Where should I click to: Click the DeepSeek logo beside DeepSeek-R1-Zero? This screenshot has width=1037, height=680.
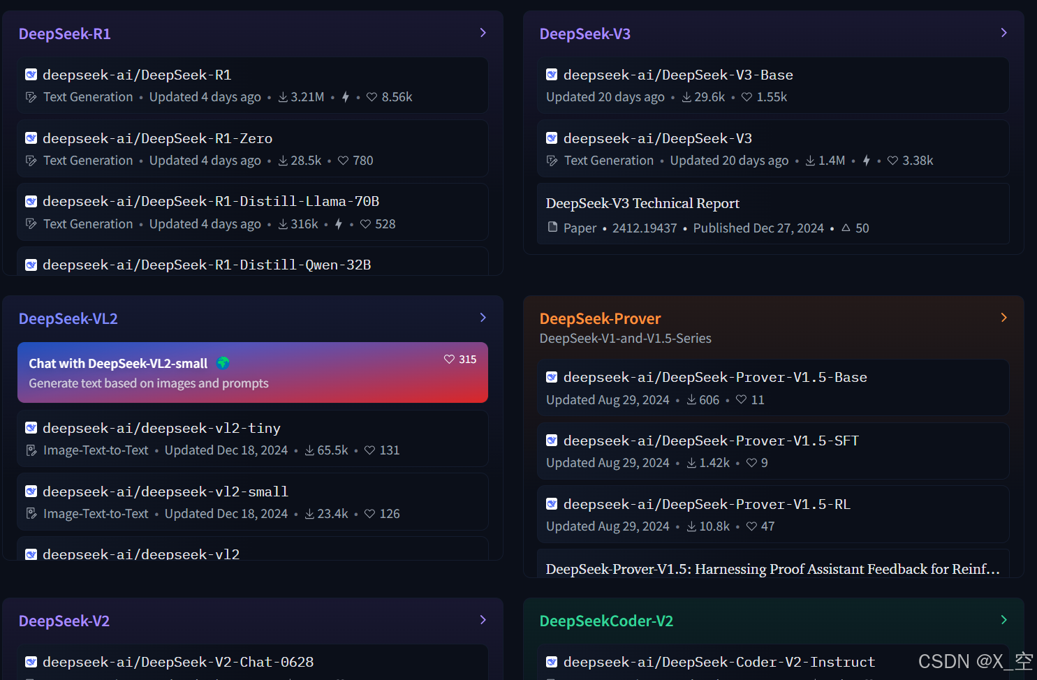tap(31, 138)
